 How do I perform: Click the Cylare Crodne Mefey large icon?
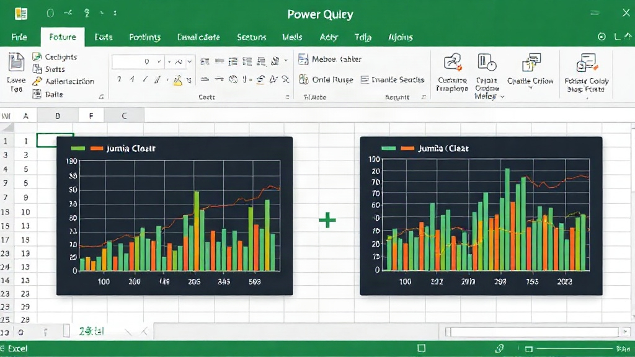click(x=486, y=63)
